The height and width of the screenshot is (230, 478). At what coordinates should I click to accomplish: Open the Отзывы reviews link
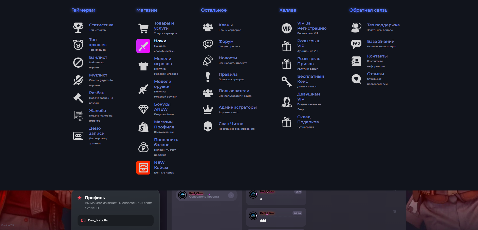pyautogui.click(x=375, y=74)
